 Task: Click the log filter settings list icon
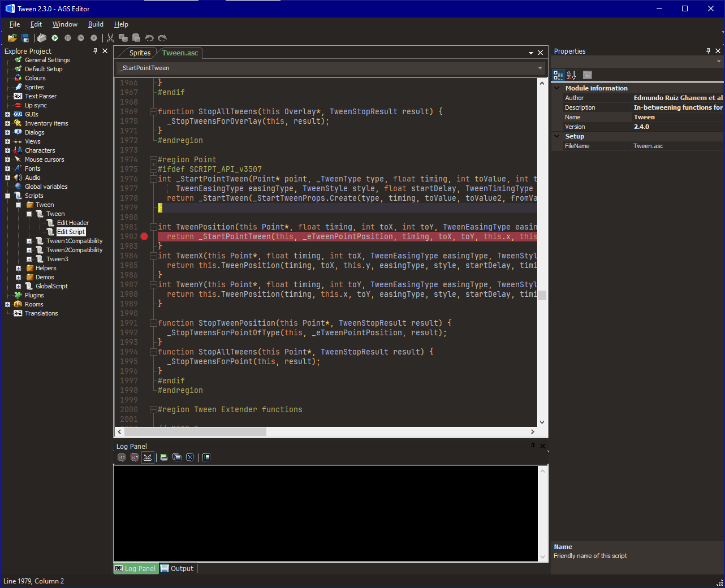[x=206, y=457]
